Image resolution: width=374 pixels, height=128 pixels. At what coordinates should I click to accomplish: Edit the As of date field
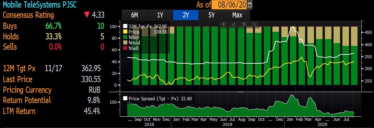(x=230, y=4)
